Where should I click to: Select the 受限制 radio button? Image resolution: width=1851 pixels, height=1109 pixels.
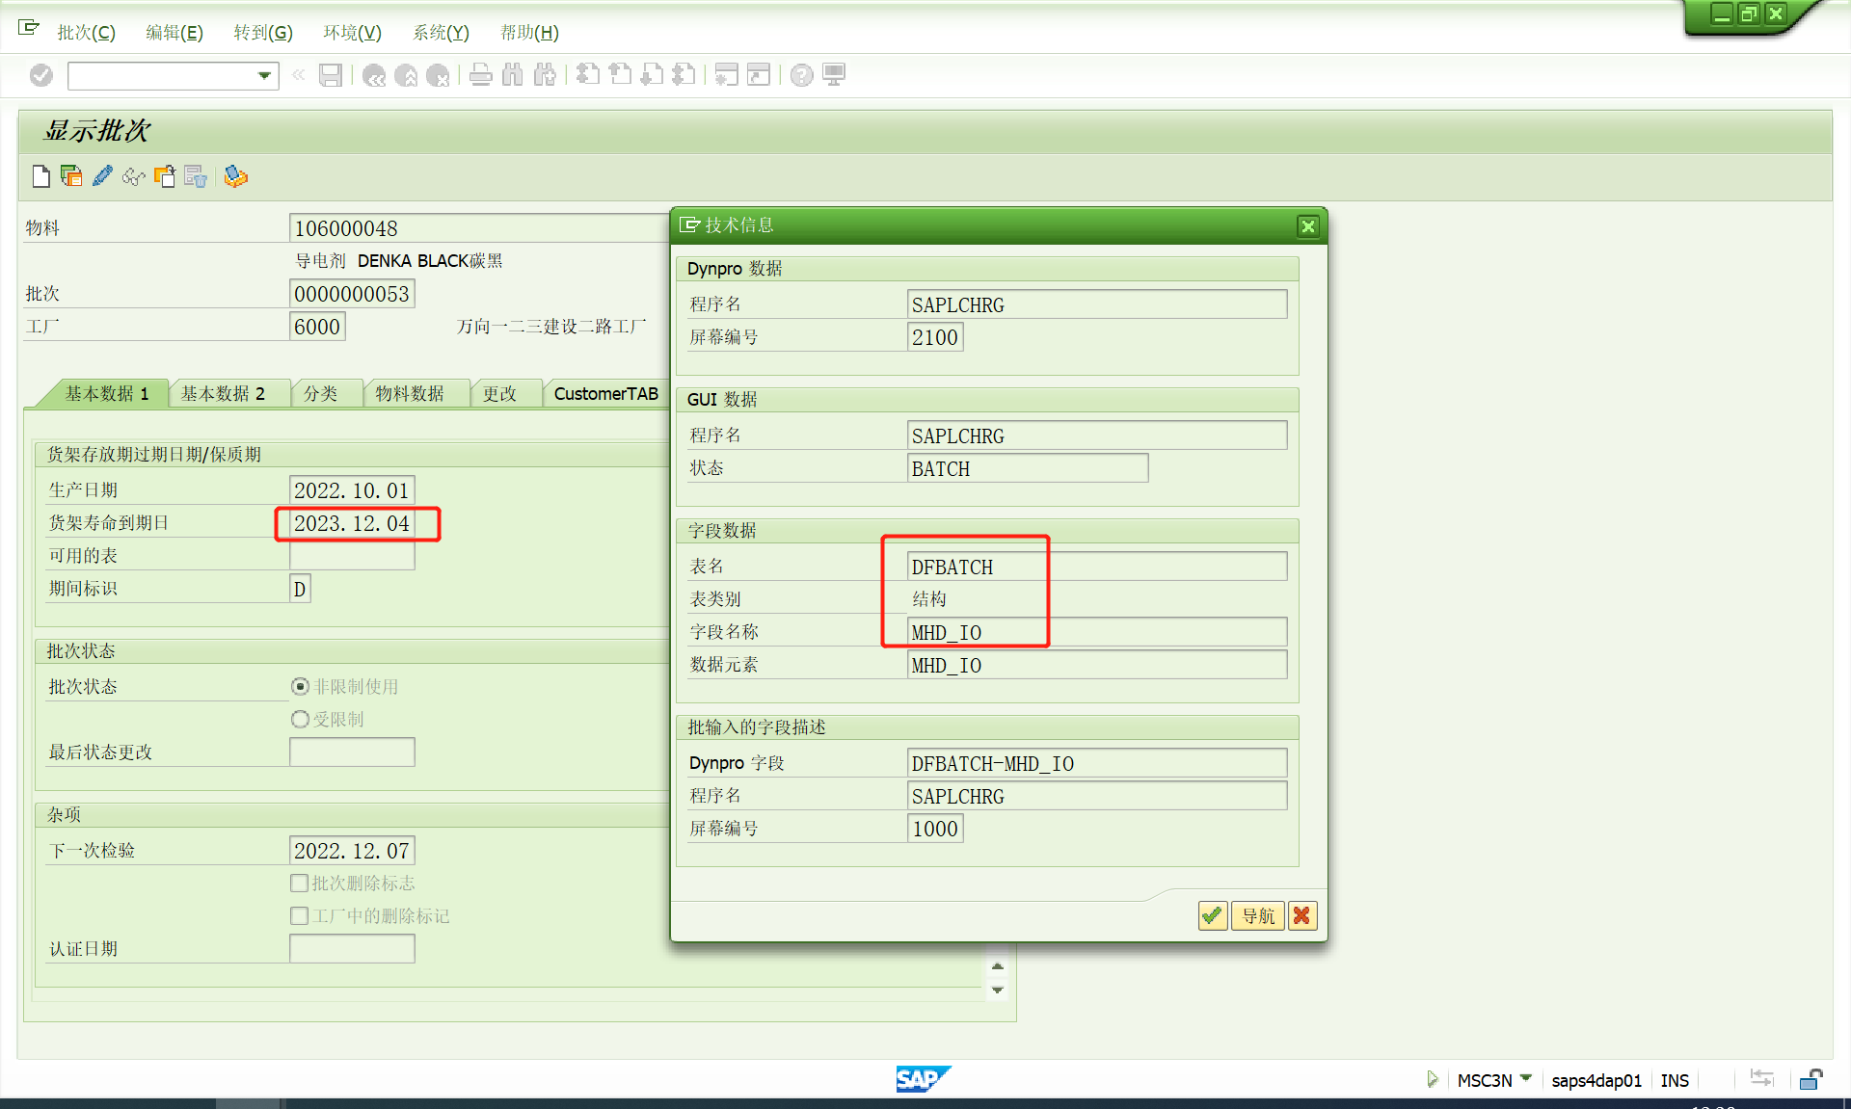pyautogui.click(x=300, y=720)
